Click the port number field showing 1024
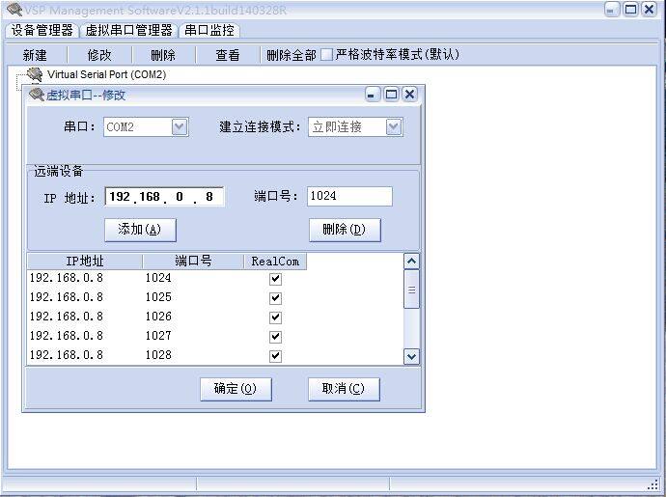The width and height of the screenshot is (666, 497). pos(349,196)
